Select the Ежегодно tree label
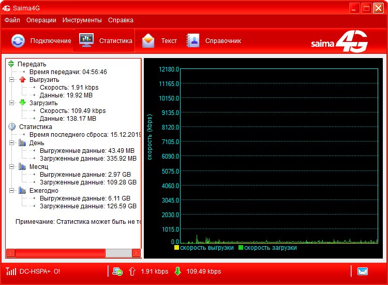Image resolution: width=388 pixels, height=285 pixels. pos(44,191)
